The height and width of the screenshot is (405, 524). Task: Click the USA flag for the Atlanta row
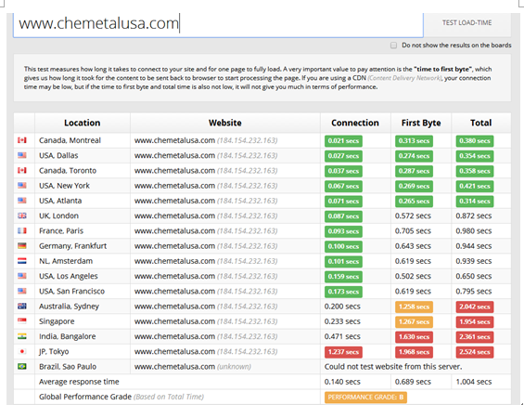pyautogui.click(x=22, y=201)
